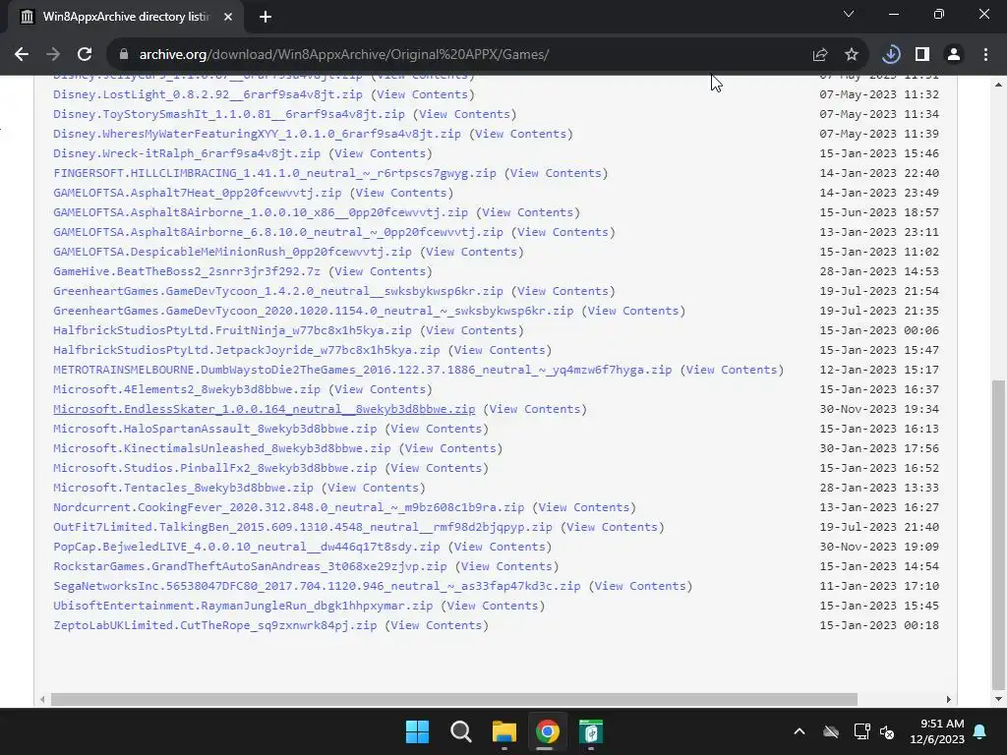Screen dimensions: 1007x755
Task: View Contents of GameDevTycoon 2020.1020.1154.0 zip
Action: point(633,311)
